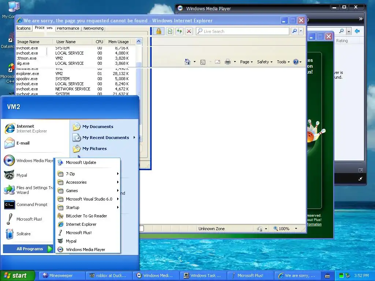The width and height of the screenshot is (375, 281).
Task: Click the padlock security icon in Internet Explorer
Action: [x=159, y=31]
